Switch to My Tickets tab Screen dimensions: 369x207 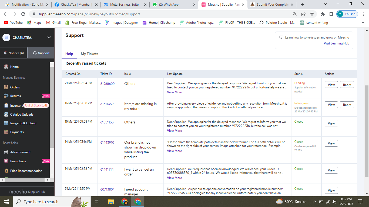(x=89, y=54)
